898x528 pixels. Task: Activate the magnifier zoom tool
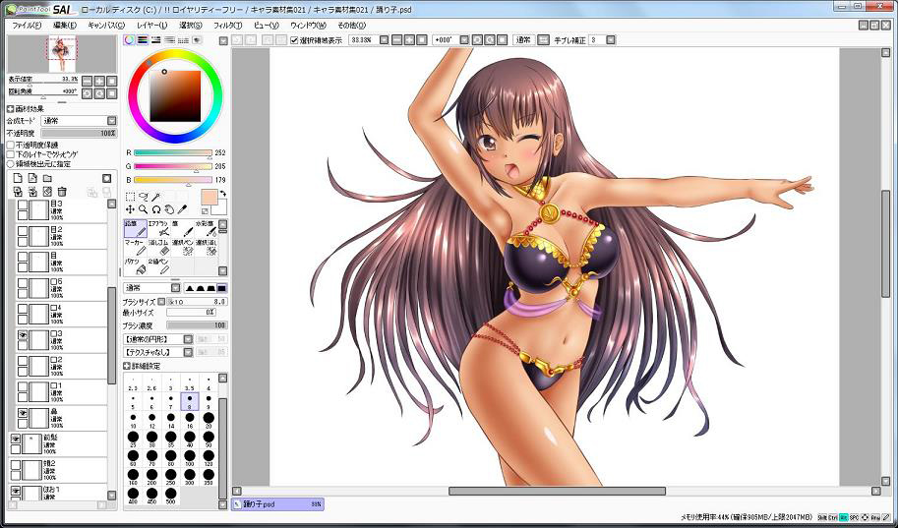tap(144, 209)
